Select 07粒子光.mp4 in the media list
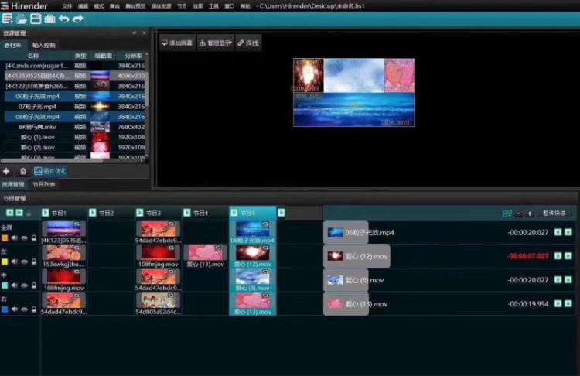The height and width of the screenshot is (376, 580). pos(74,107)
